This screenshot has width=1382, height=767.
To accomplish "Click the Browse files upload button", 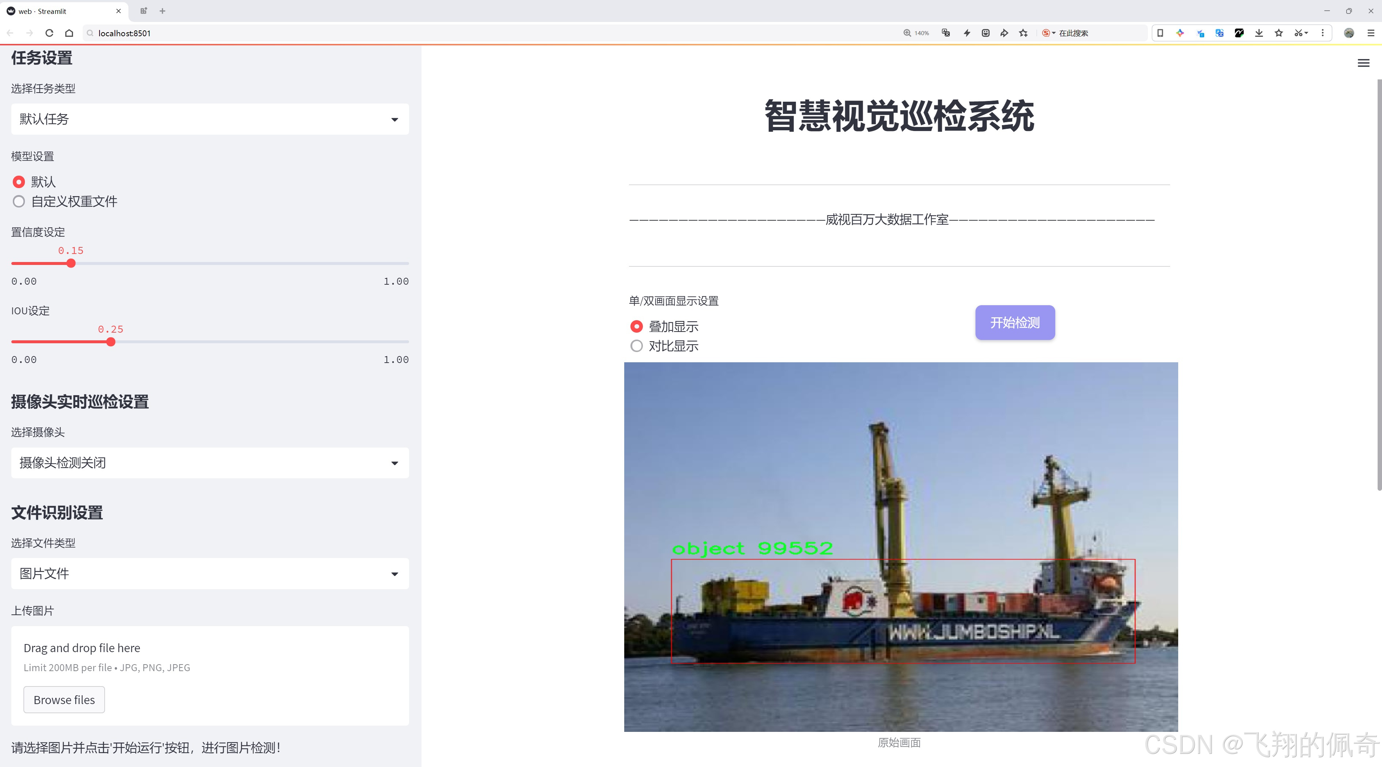I will (64, 699).
